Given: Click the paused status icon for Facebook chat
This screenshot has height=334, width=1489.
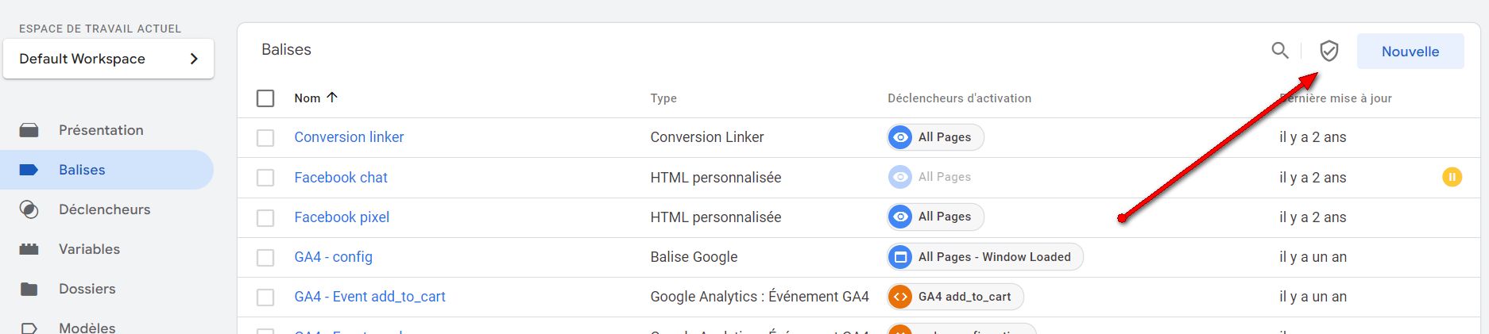Looking at the screenshot, I should pos(1452,177).
